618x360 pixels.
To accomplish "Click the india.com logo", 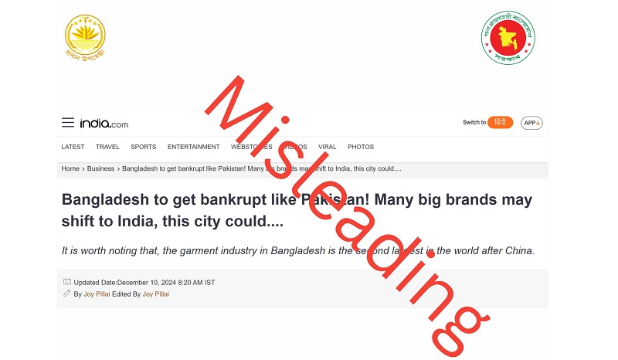I will 104,124.
